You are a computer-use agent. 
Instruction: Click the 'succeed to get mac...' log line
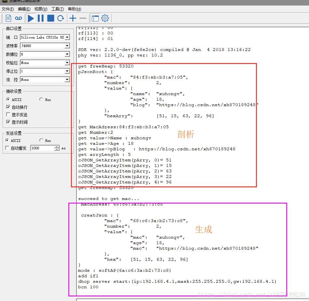(x=109, y=199)
